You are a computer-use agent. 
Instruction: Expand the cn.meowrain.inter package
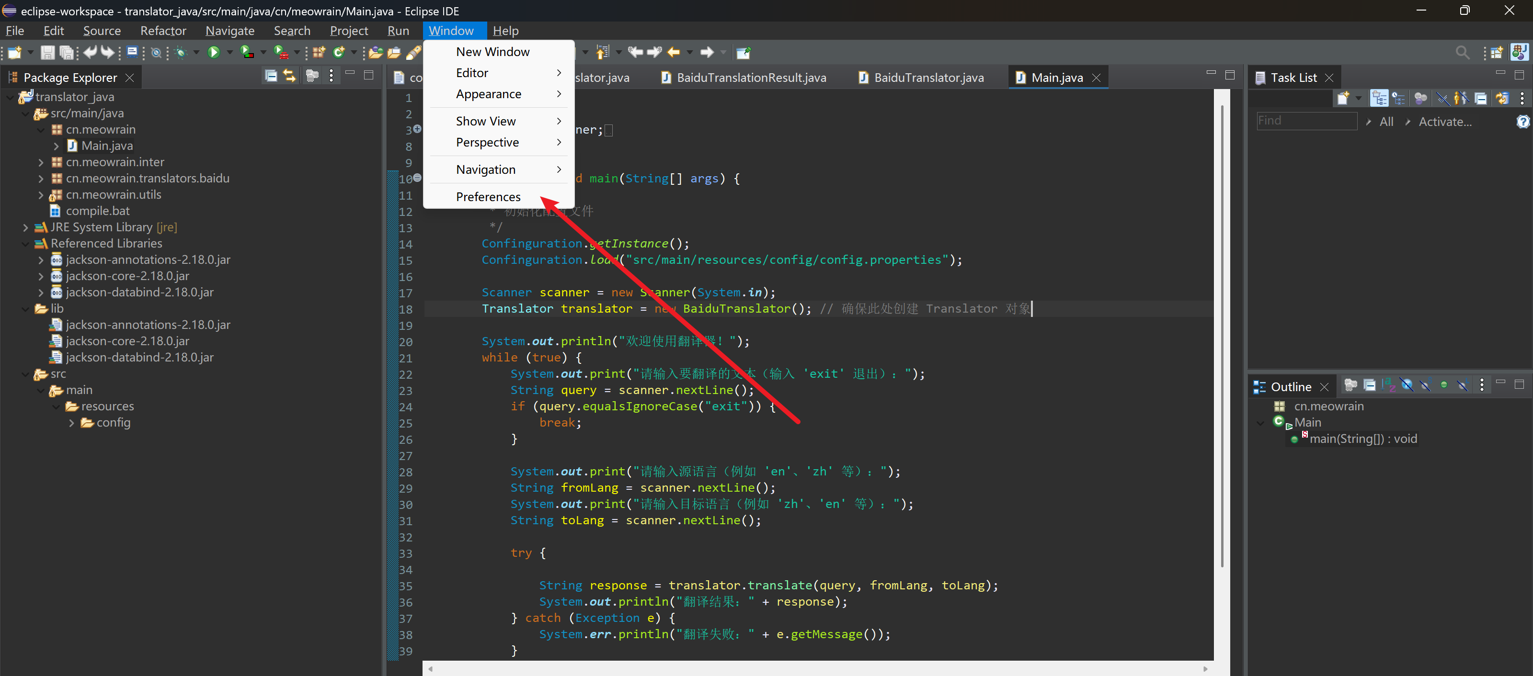pyautogui.click(x=40, y=162)
